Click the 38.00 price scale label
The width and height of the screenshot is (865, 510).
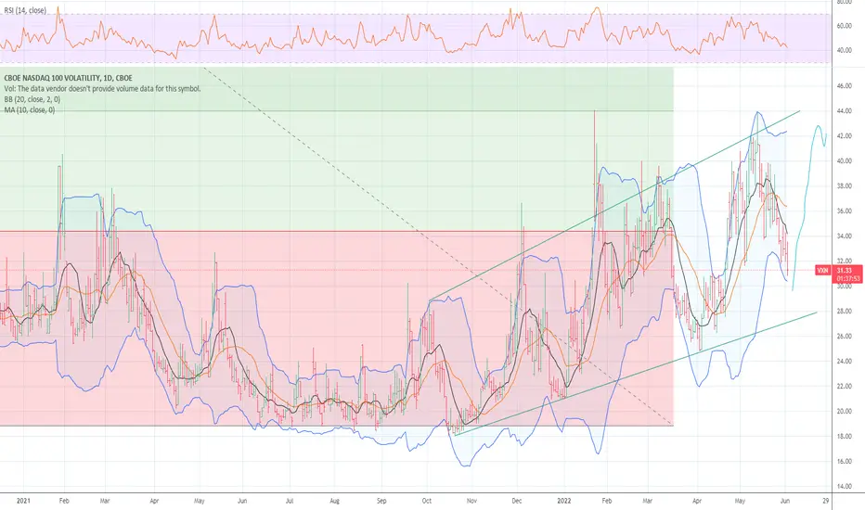coord(844,186)
